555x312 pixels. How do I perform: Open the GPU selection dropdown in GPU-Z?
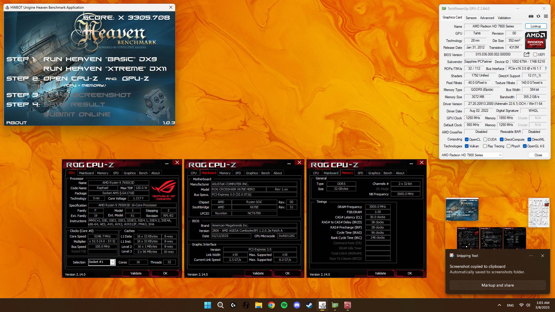[x=471, y=155]
